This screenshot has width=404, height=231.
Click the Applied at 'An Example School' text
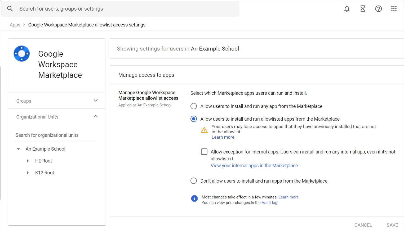pyautogui.click(x=145, y=105)
